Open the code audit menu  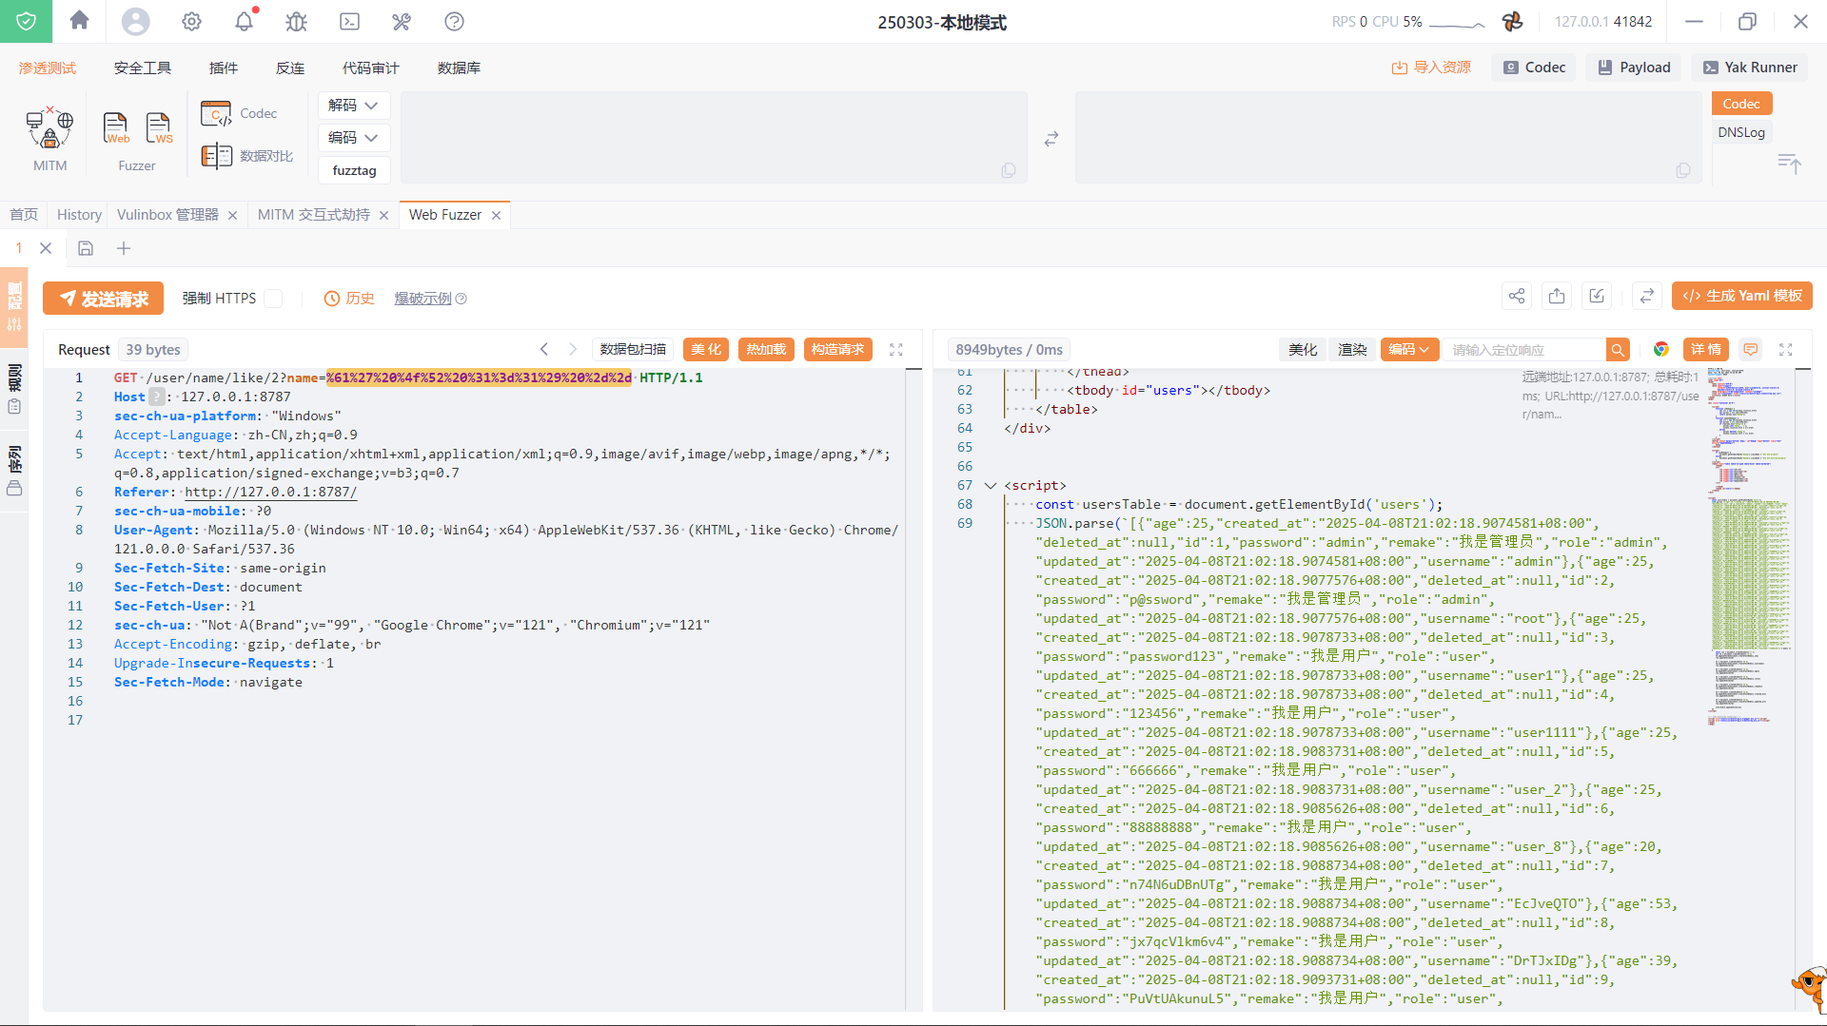coord(370,68)
